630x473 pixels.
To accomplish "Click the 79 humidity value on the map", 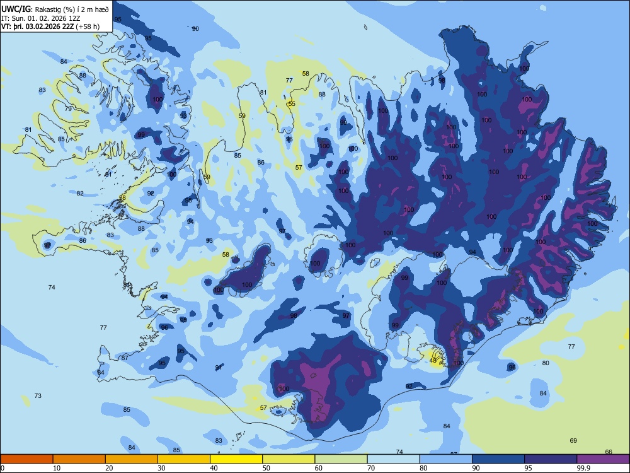I will pos(68,109).
